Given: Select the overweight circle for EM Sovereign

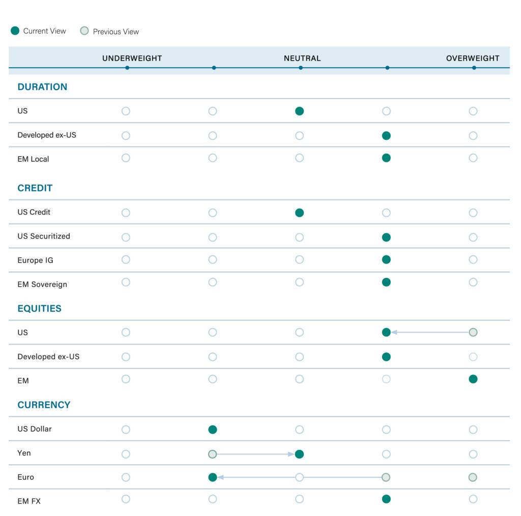Looking at the screenshot, I should (x=473, y=282).
